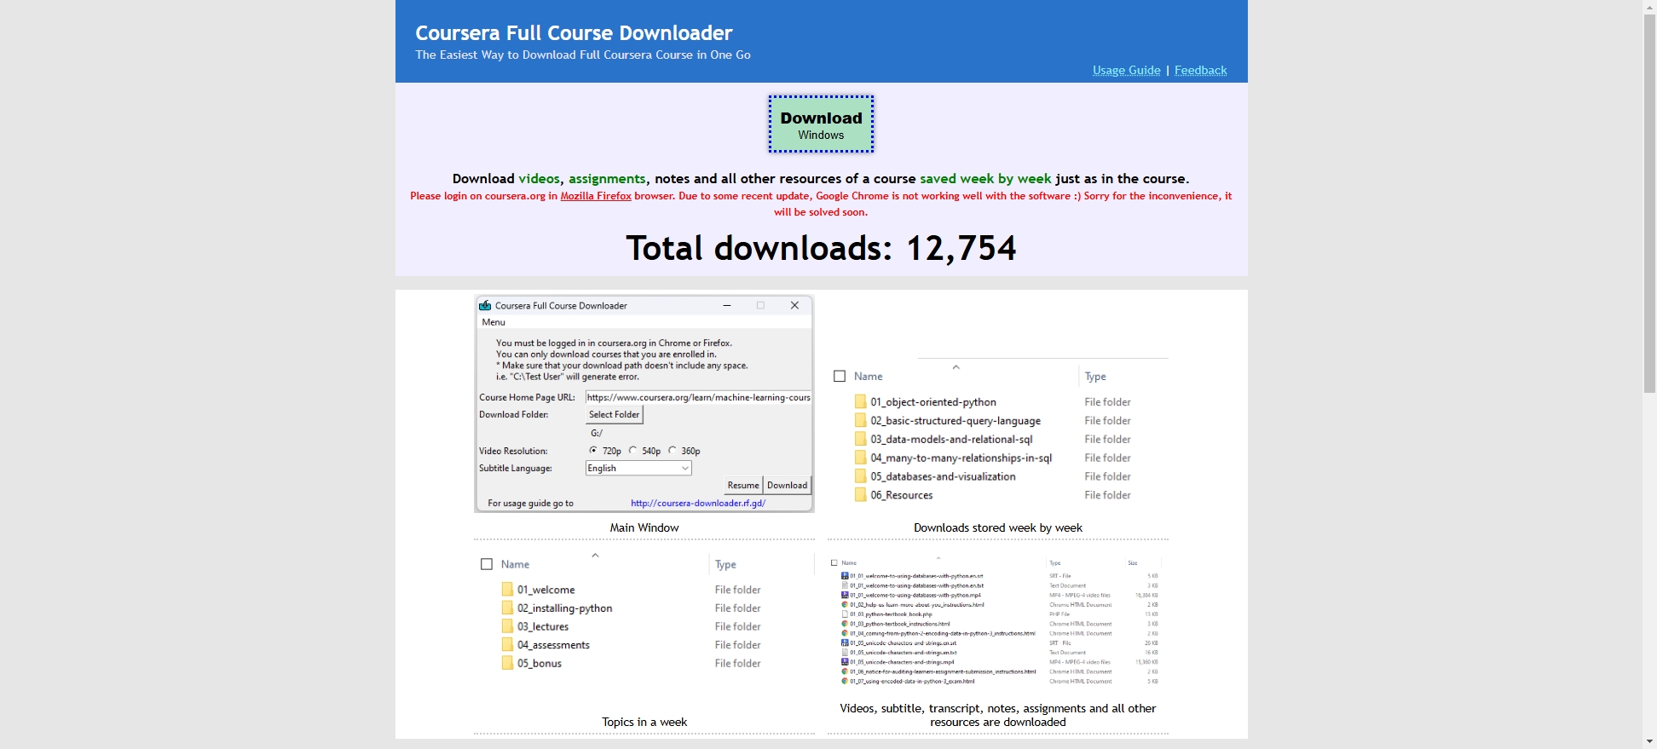Click the 'Coursera Full Course Downloader' page heading
1657x749 pixels.
coord(574,32)
